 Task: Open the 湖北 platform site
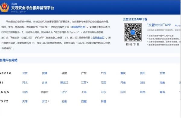[143, 83]
